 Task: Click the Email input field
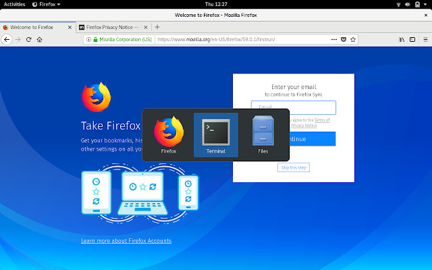(x=294, y=107)
